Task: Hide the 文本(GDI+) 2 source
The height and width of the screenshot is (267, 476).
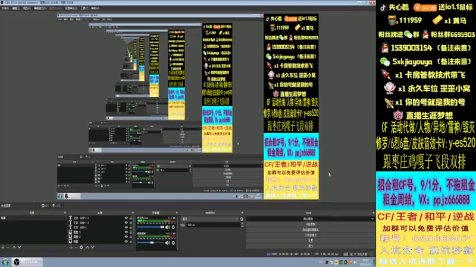Action: point(126,223)
